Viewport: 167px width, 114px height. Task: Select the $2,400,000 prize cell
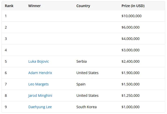131,61
